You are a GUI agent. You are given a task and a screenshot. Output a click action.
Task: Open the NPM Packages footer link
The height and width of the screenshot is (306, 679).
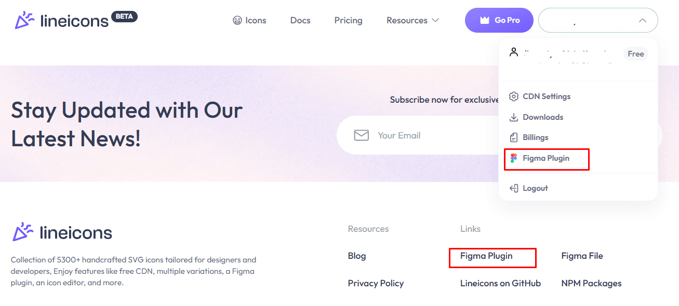591,283
